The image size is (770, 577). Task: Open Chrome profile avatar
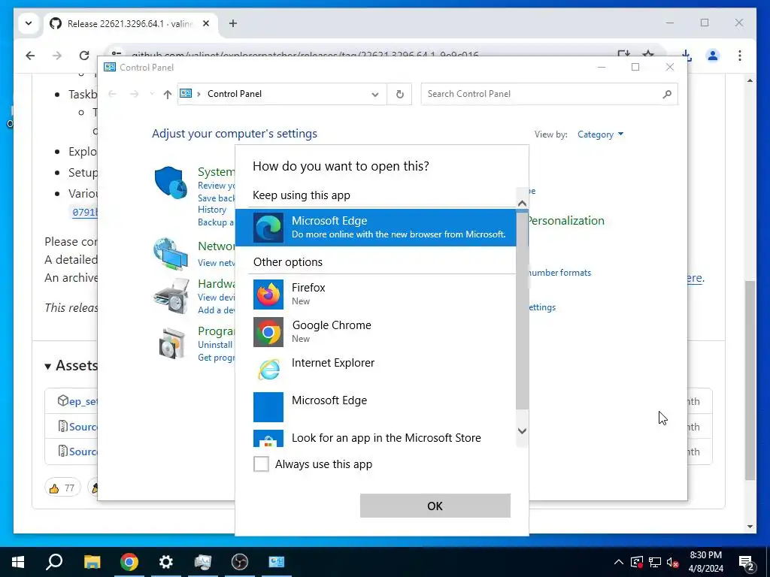click(x=713, y=56)
